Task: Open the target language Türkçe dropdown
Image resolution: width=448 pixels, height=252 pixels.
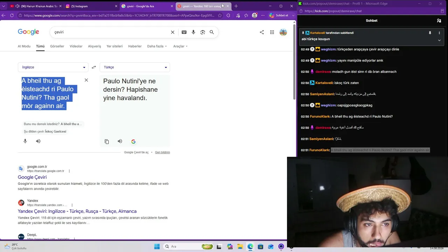Action: [x=135, y=67]
